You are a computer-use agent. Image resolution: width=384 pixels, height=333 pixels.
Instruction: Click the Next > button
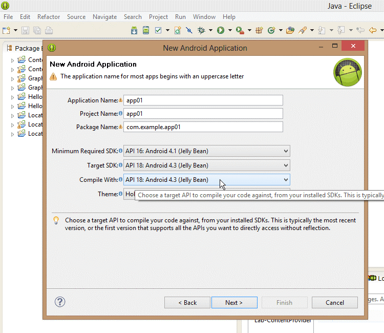point(234,302)
